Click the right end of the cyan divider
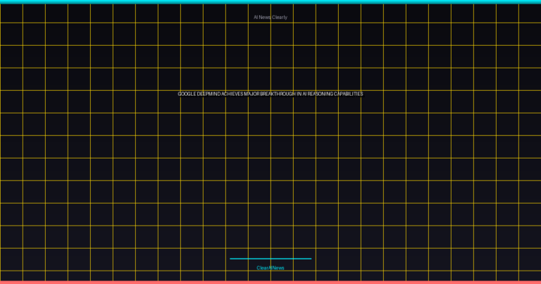The image size is (541, 284). (310, 259)
